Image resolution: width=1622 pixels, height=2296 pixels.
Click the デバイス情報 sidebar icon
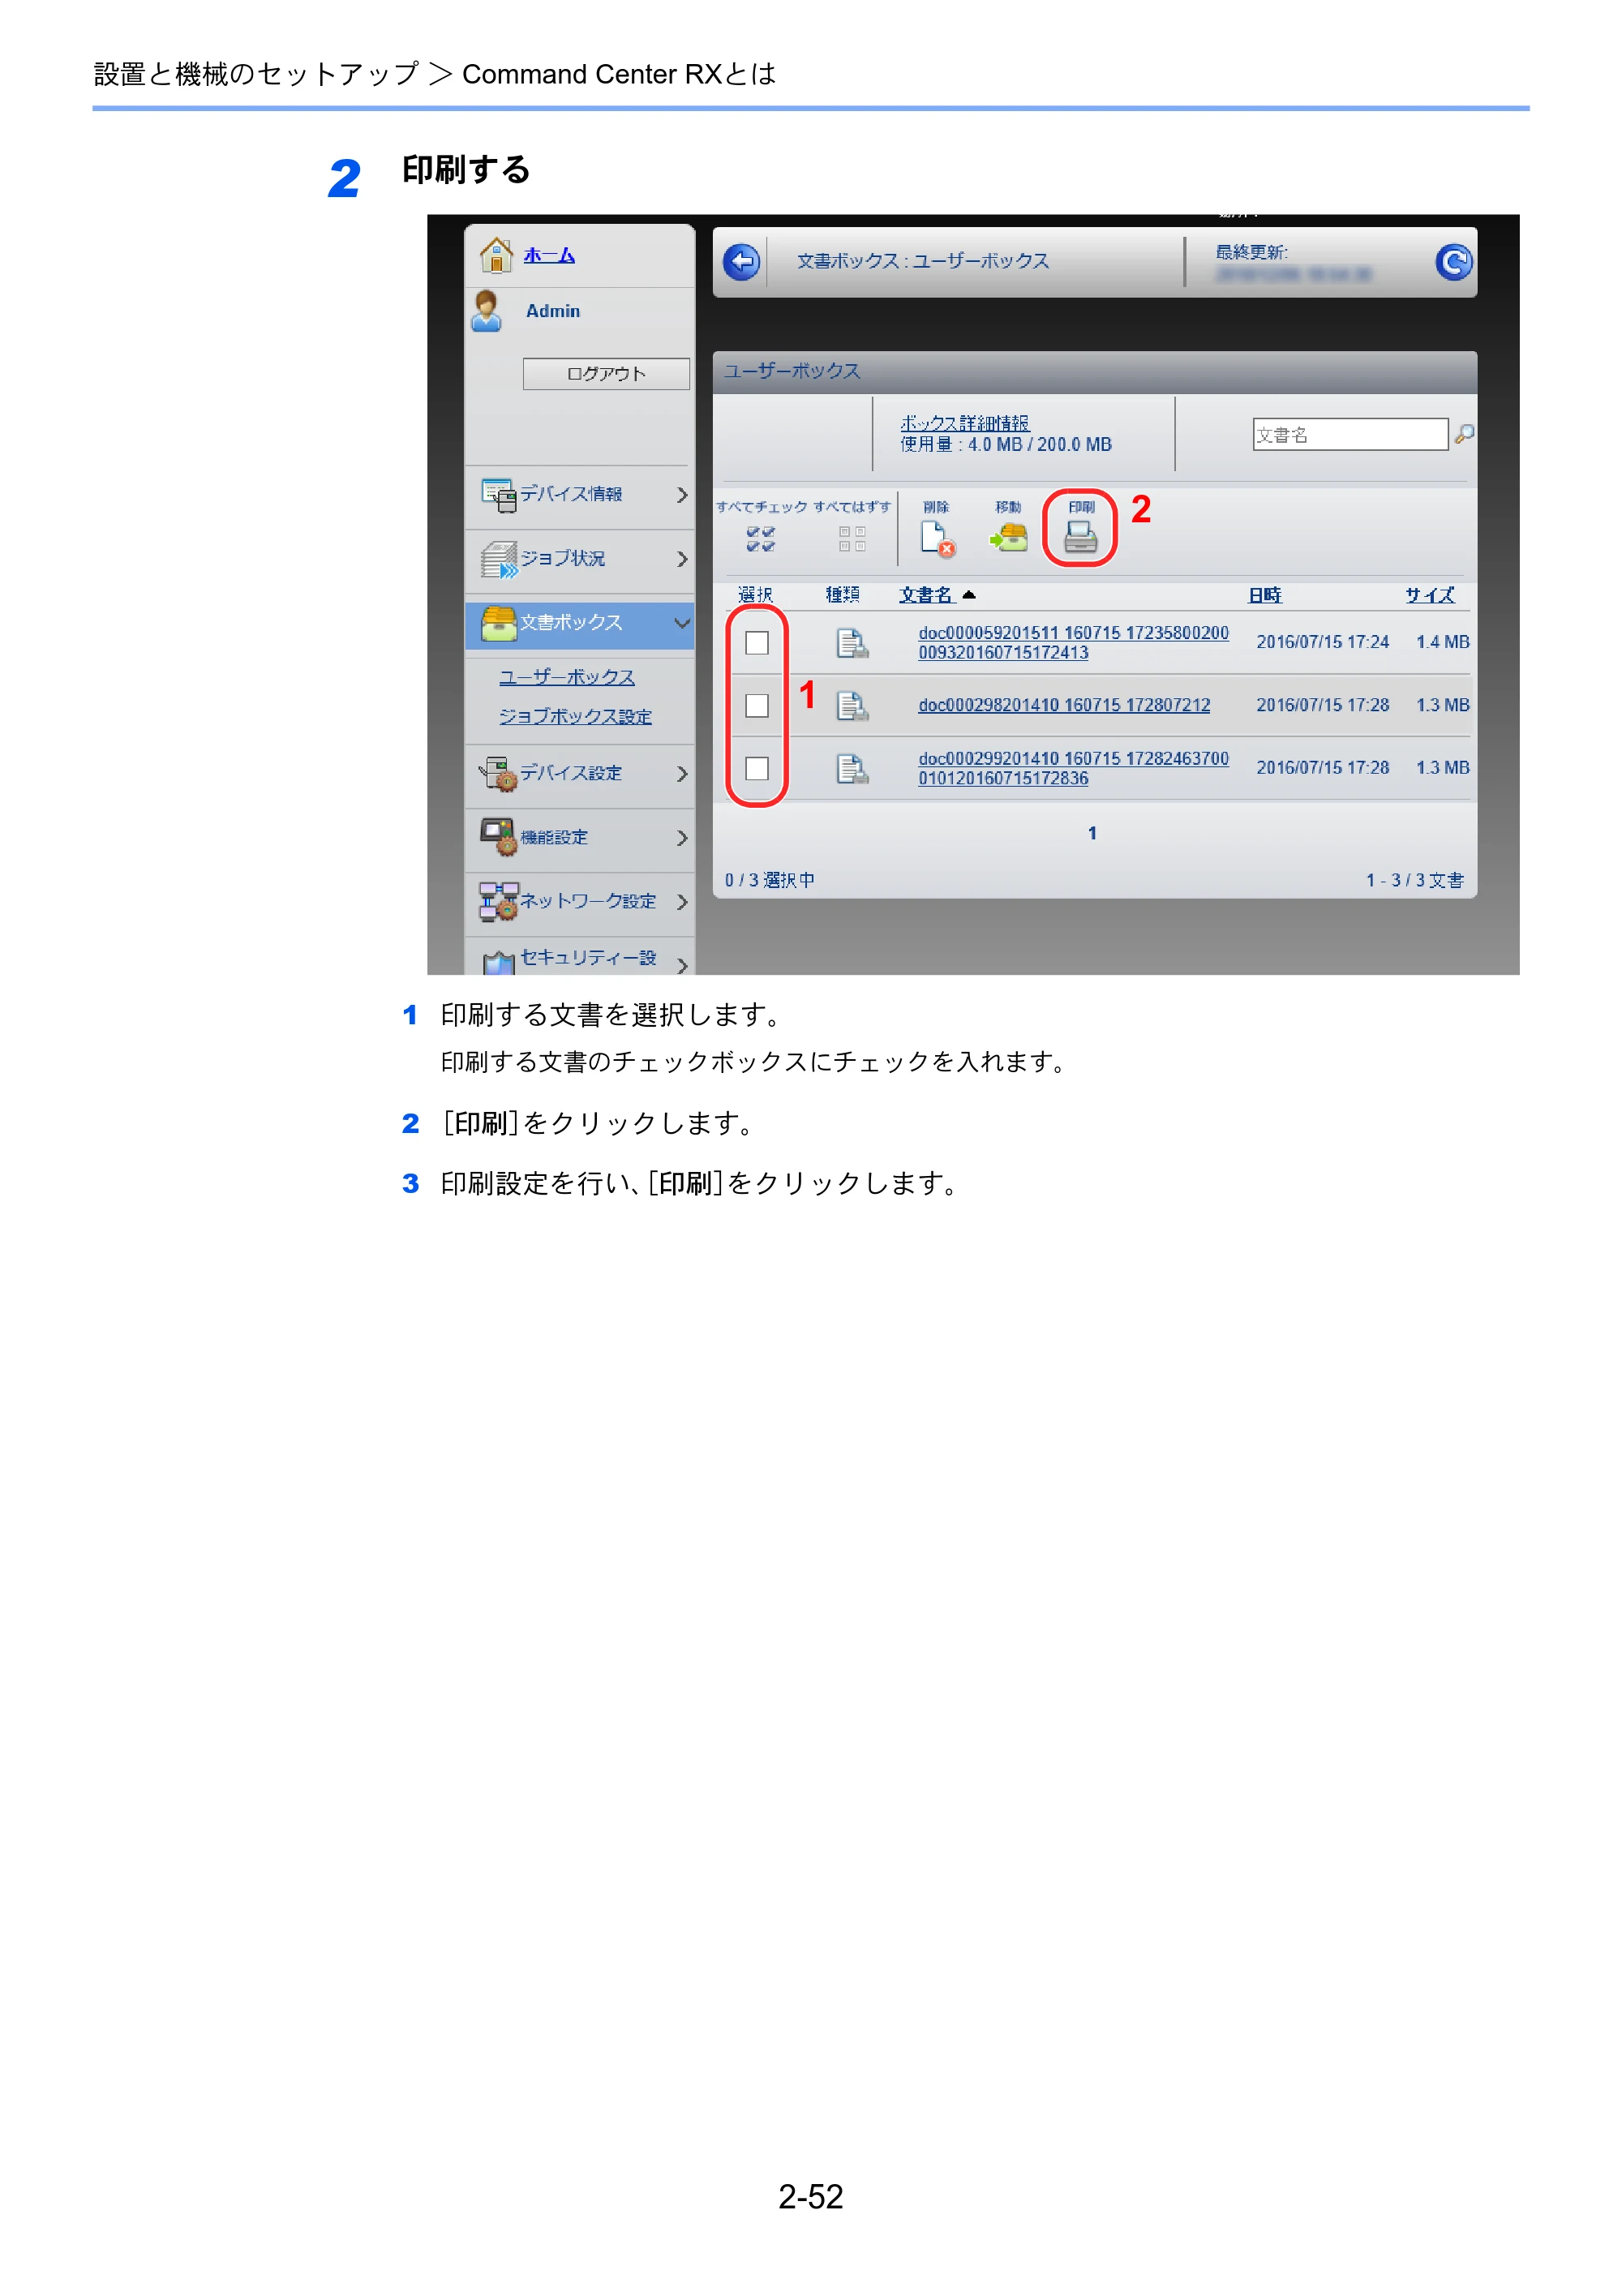click(x=499, y=495)
